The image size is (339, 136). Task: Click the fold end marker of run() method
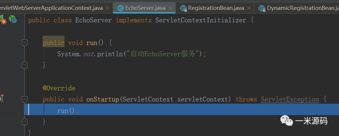tap(24, 65)
